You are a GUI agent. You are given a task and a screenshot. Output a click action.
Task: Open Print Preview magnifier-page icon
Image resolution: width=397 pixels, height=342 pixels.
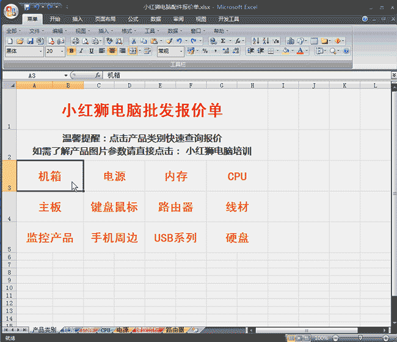pos(86,41)
